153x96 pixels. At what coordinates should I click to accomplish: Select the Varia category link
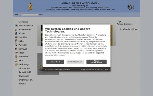tap(21, 60)
